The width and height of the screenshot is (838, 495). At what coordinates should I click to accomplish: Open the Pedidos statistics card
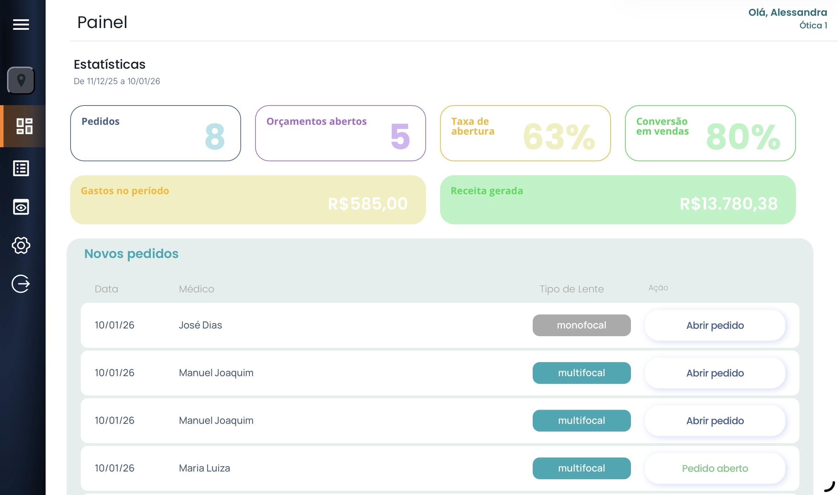[x=155, y=133]
